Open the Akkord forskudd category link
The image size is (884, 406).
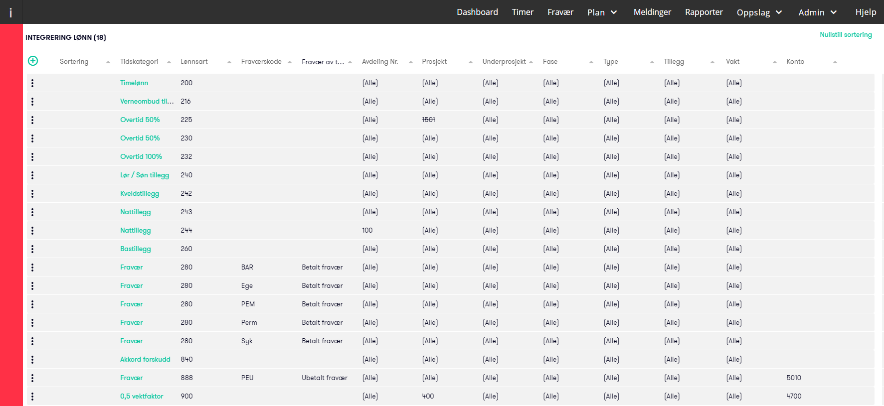tap(145, 360)
